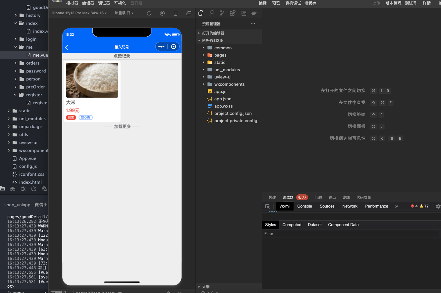
Task: Enable the element inspector in the Wxml panel
Action: pos(268,206)
